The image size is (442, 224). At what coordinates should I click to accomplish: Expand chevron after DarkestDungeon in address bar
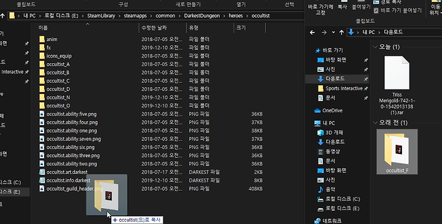(x=224, y=16)
